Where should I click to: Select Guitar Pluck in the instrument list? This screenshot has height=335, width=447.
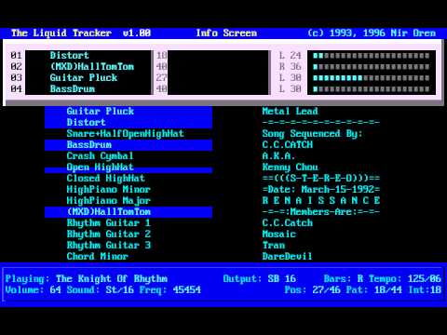[x=129, y=111]
